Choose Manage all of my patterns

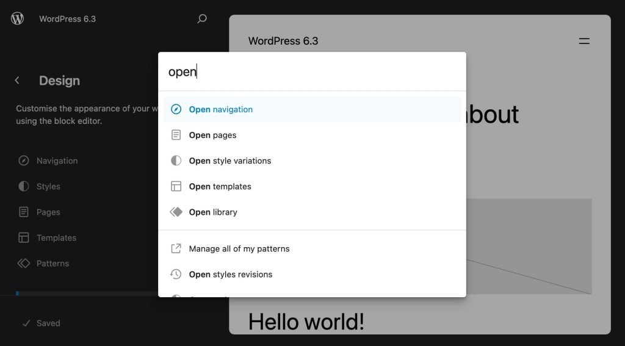point(312,248)
